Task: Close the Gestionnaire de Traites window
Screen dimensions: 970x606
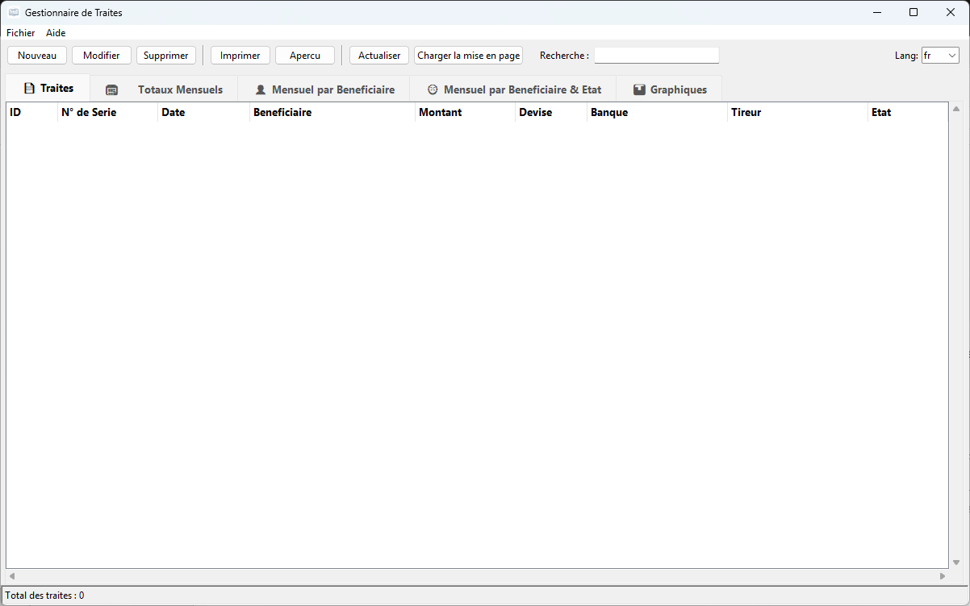Action: point(951,12)
